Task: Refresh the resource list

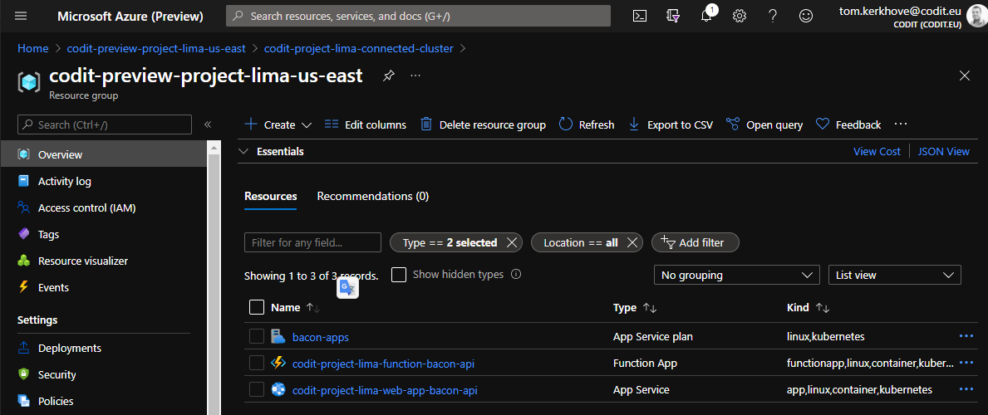Action: click(587, 124)
